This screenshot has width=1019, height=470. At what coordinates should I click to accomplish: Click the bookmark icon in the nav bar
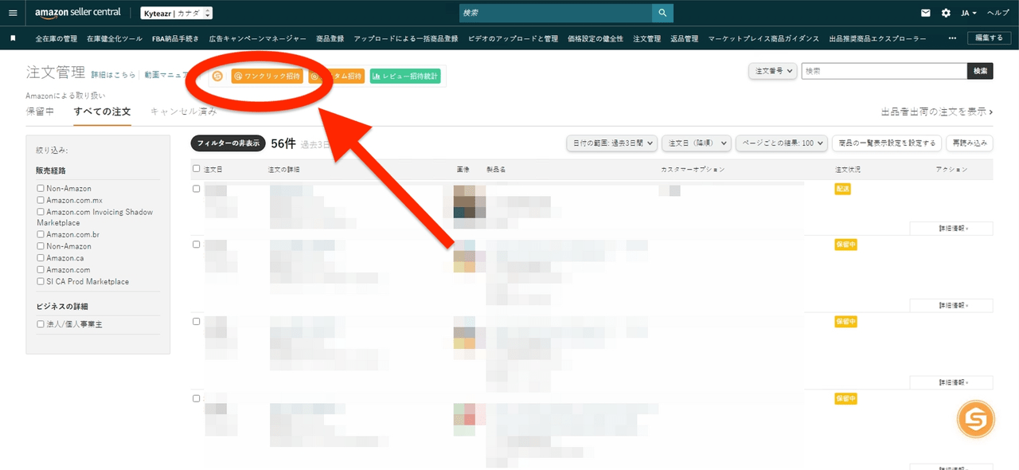click(13, 38)
